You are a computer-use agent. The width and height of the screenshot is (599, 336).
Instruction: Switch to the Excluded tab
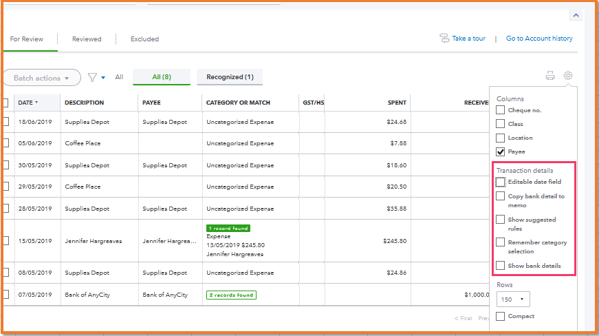(144, 39)
